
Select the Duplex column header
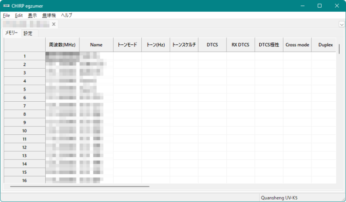[x=325, y=45]
